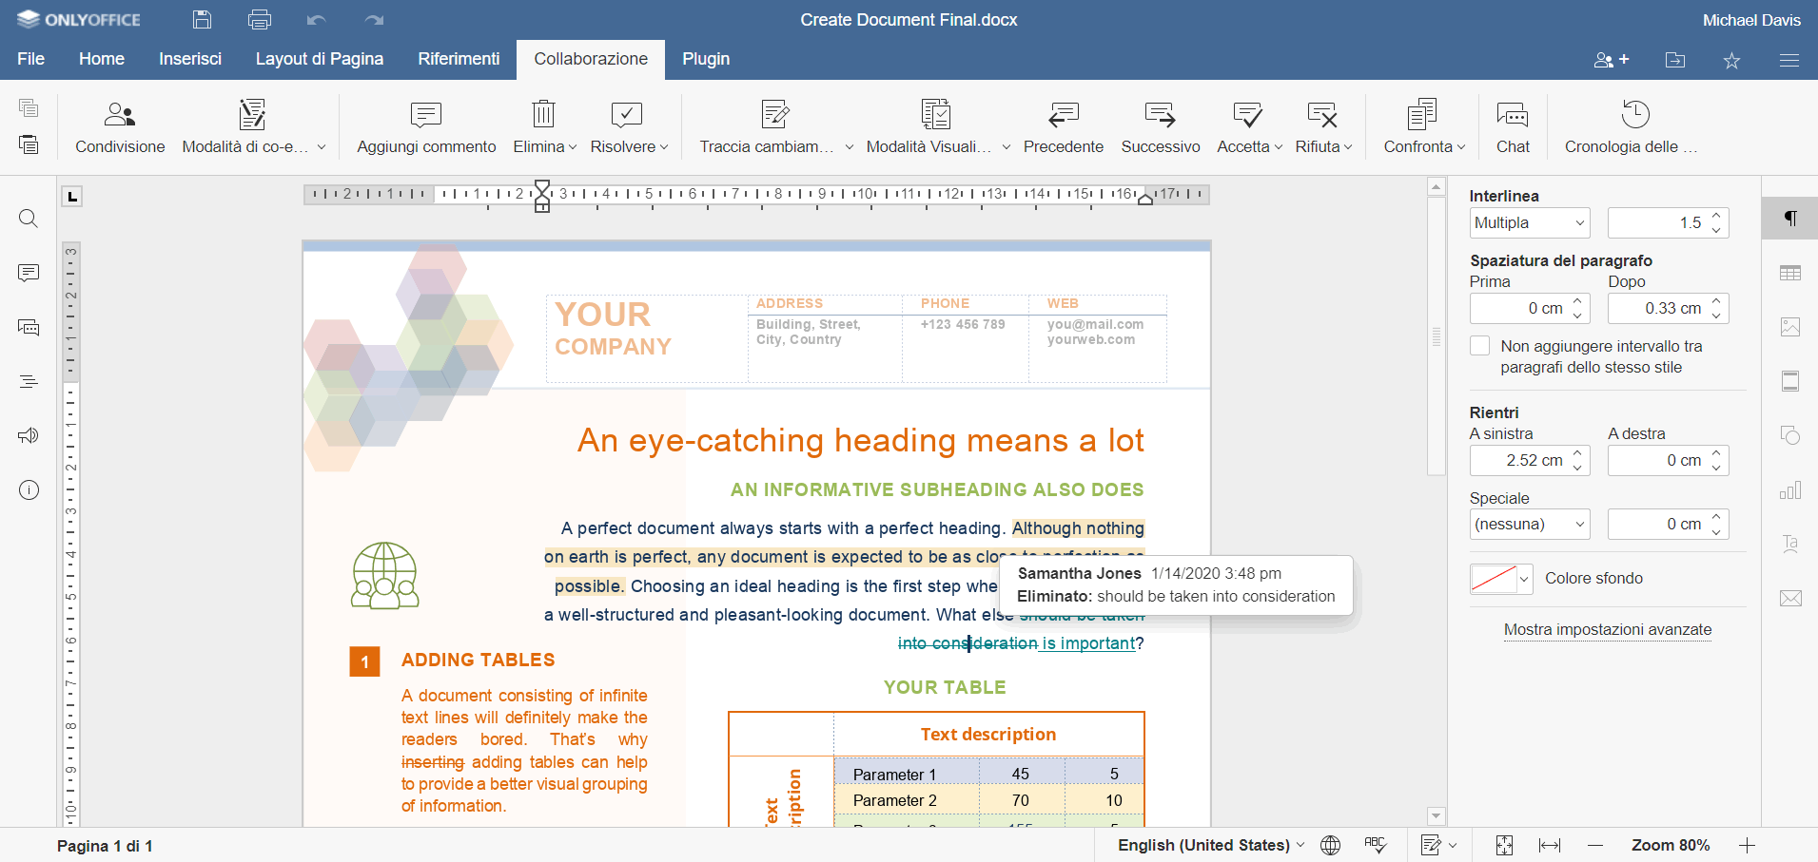Click the open file location icon
1818x862 pixels.
click(1675, 60)
